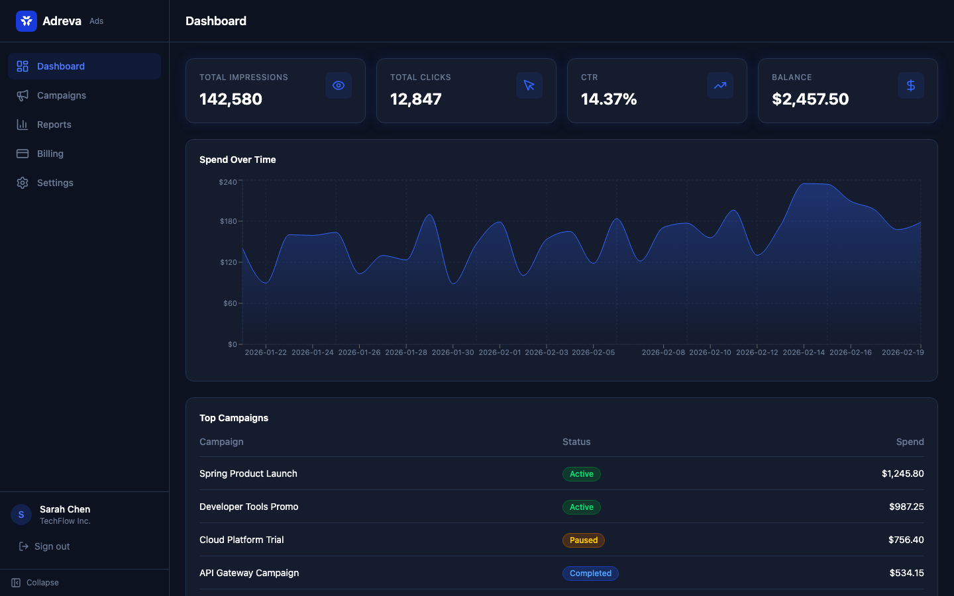
Task: Open the Dashboard menu item
Action: [x=61, y=66]
